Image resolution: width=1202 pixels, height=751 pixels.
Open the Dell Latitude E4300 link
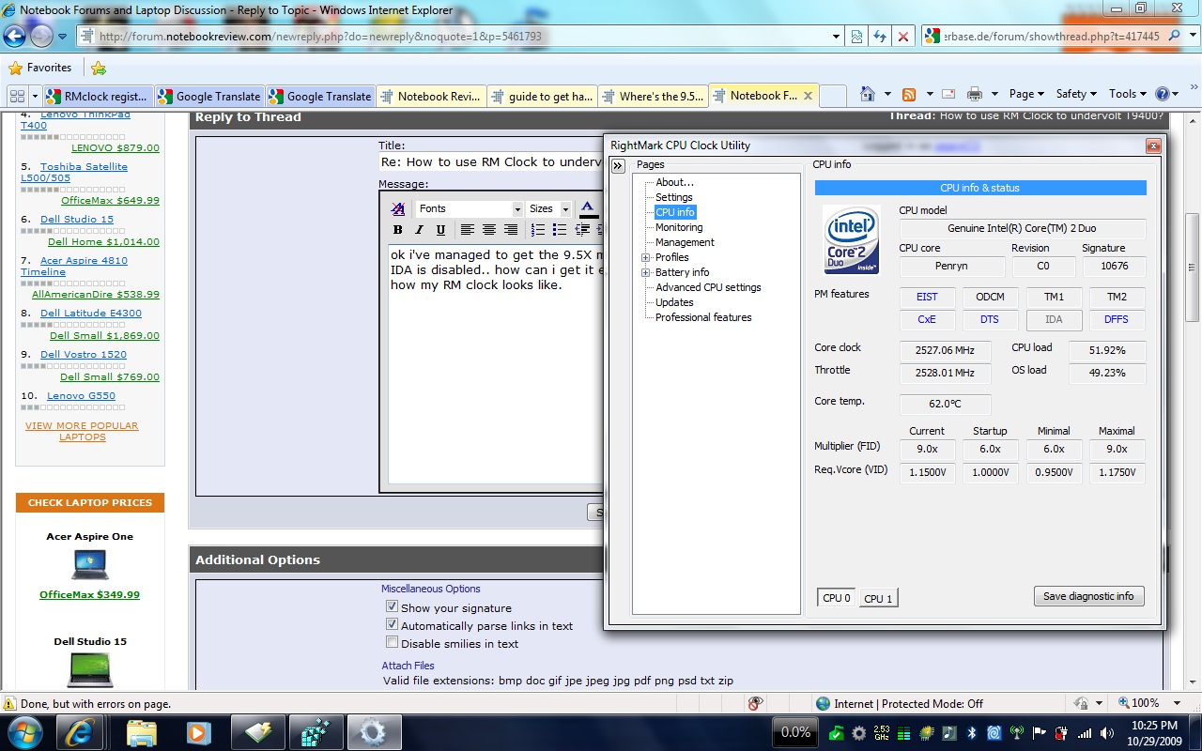point(91,314)
